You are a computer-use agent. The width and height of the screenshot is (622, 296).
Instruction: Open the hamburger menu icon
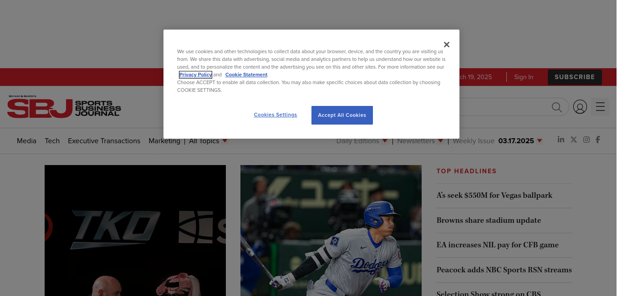(x=600, y=107)
